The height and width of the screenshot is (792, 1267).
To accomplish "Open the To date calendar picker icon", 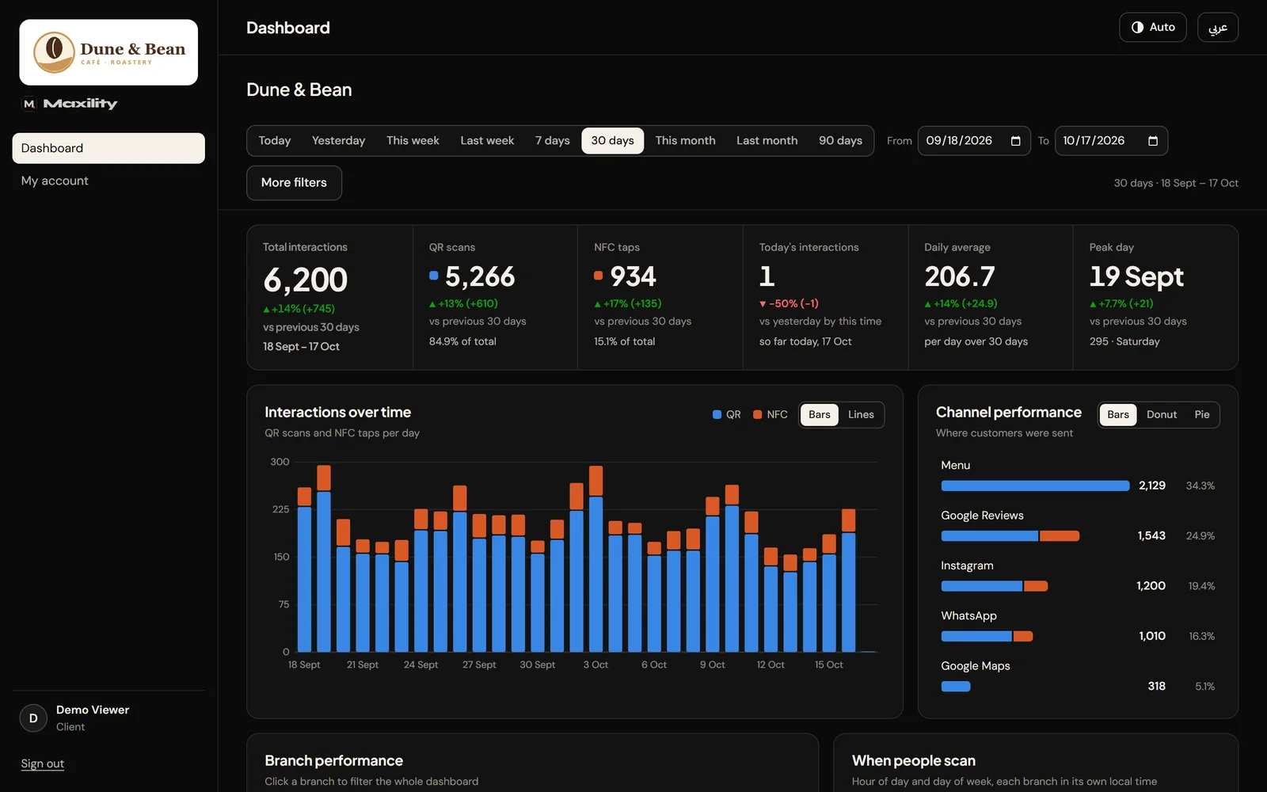I will click(x=1153, y=141).
